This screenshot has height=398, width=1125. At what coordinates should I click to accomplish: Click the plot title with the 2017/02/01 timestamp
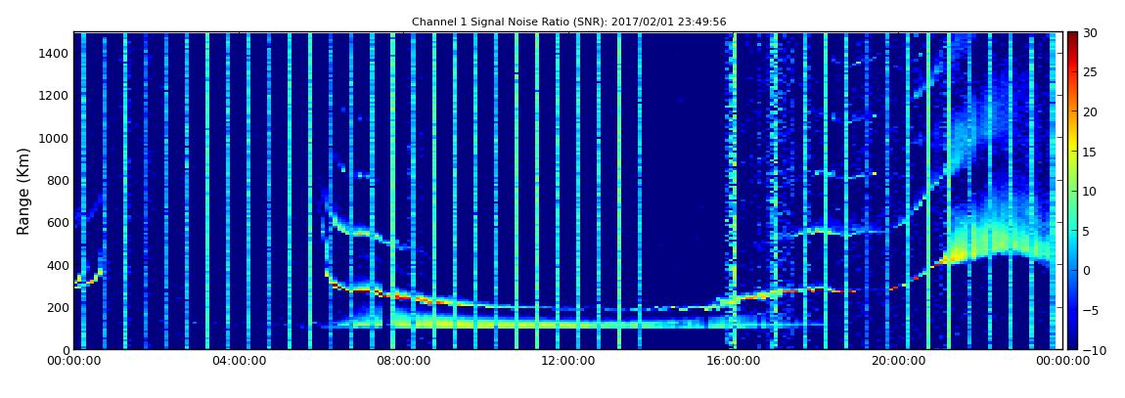[x=569, y=22]
